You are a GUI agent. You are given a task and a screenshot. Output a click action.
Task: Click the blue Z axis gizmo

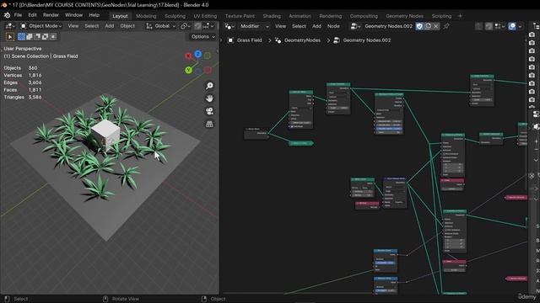tap(197, 54)
